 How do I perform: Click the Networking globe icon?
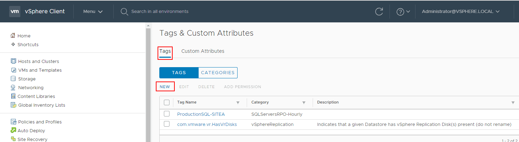click(x=13, y=87)
